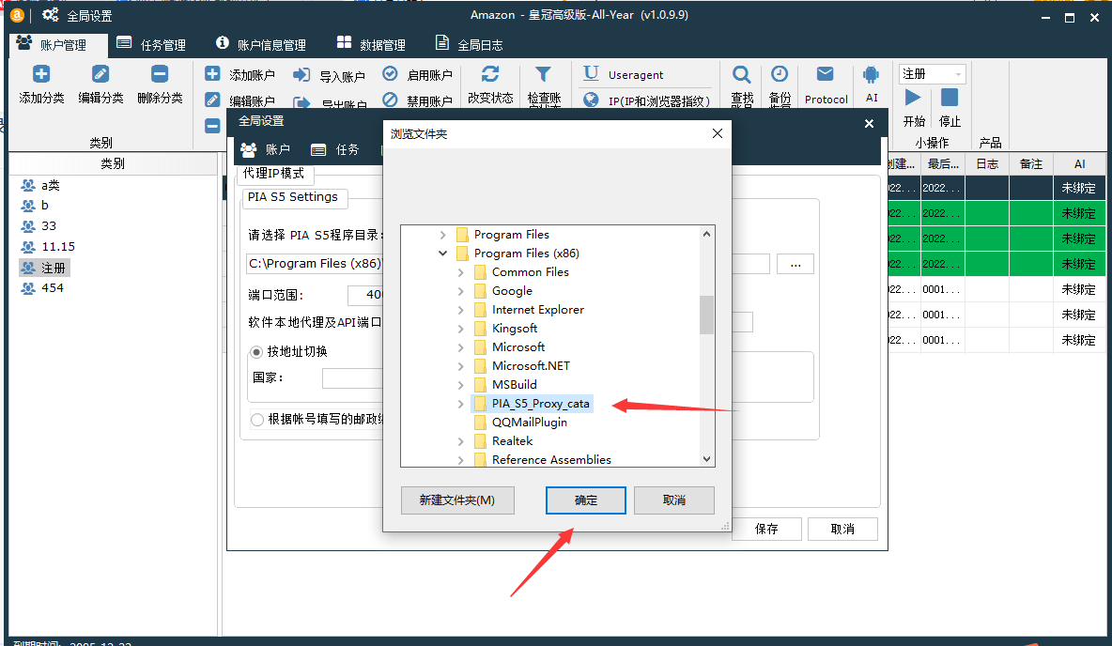
Task: Open Global Settings gears icon in title bar
Action: 51,15
